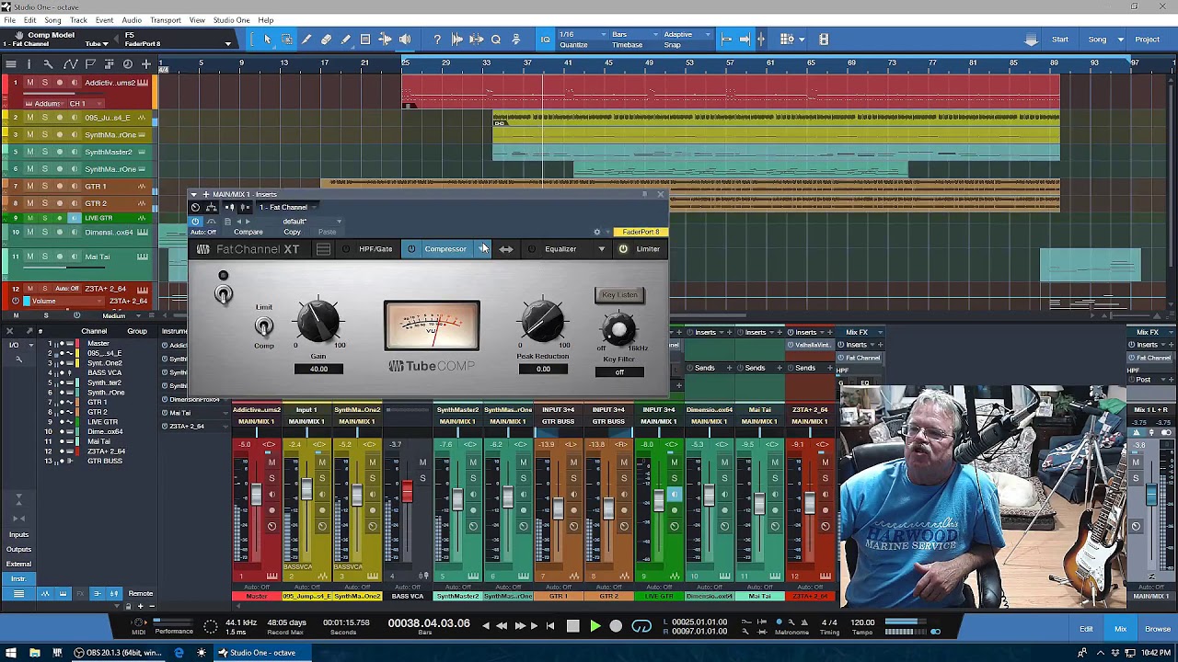Screen dimensions: 1178x662
Task: Click the IQ quantize button
Action: (545, 39)
